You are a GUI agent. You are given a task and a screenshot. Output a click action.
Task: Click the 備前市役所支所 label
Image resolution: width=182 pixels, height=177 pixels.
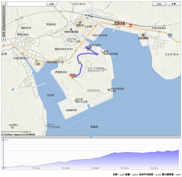(63, 49)
